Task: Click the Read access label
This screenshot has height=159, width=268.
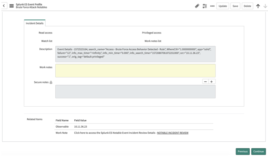Action: (x=45, y=33)
